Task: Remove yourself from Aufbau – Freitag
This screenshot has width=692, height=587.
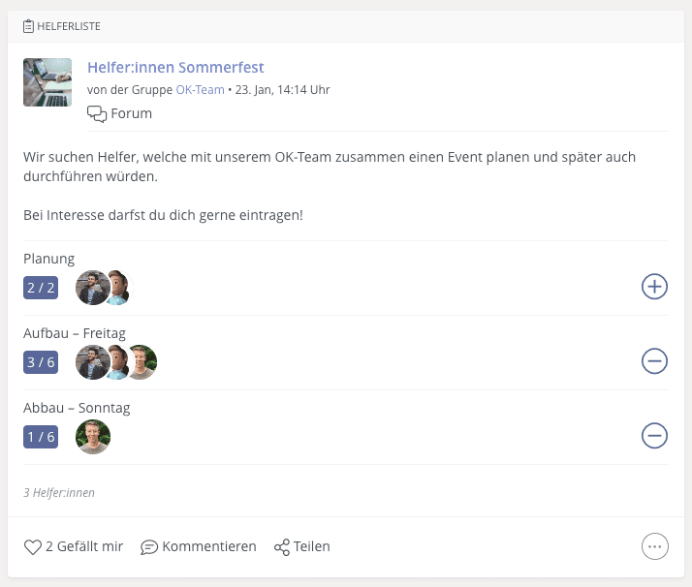Action: (654, 361)
